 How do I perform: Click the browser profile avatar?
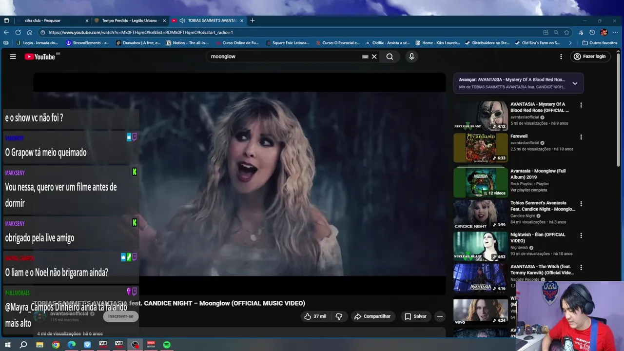[x=604, y=32]
